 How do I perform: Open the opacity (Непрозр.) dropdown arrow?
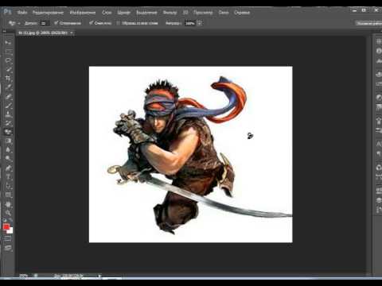(x=200, y=23)
